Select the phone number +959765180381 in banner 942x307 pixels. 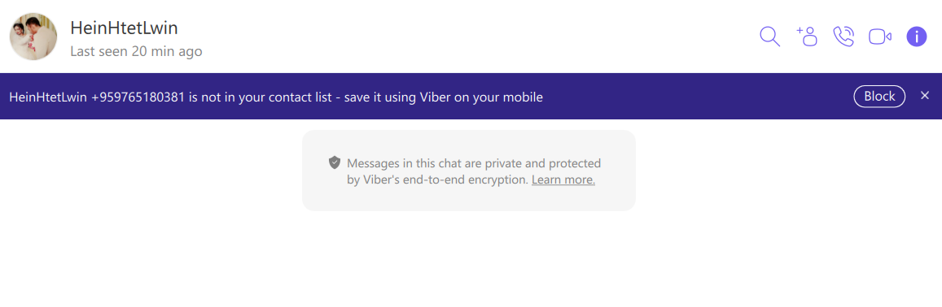tap(138, 97)
